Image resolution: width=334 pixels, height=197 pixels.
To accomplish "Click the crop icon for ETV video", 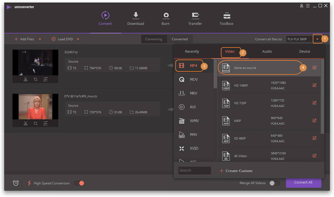I will pyautogui.click(x=36, y=123).
